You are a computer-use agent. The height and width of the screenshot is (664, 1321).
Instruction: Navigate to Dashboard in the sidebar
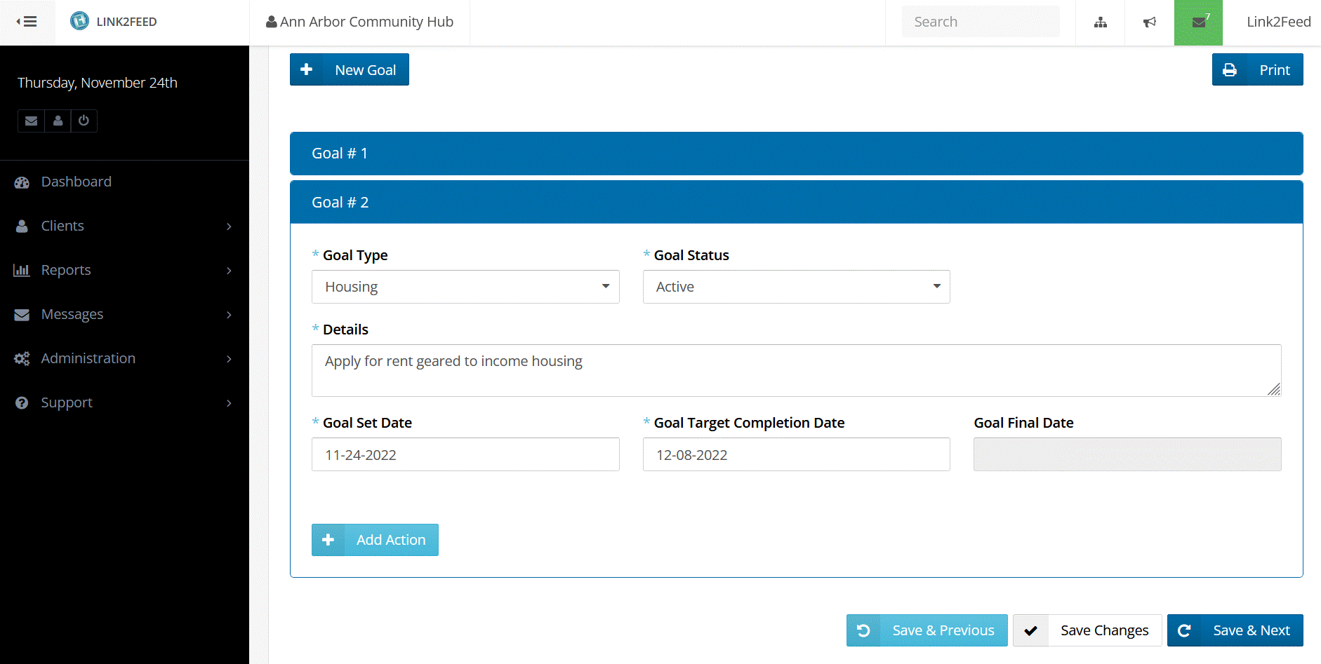point(76,182)
